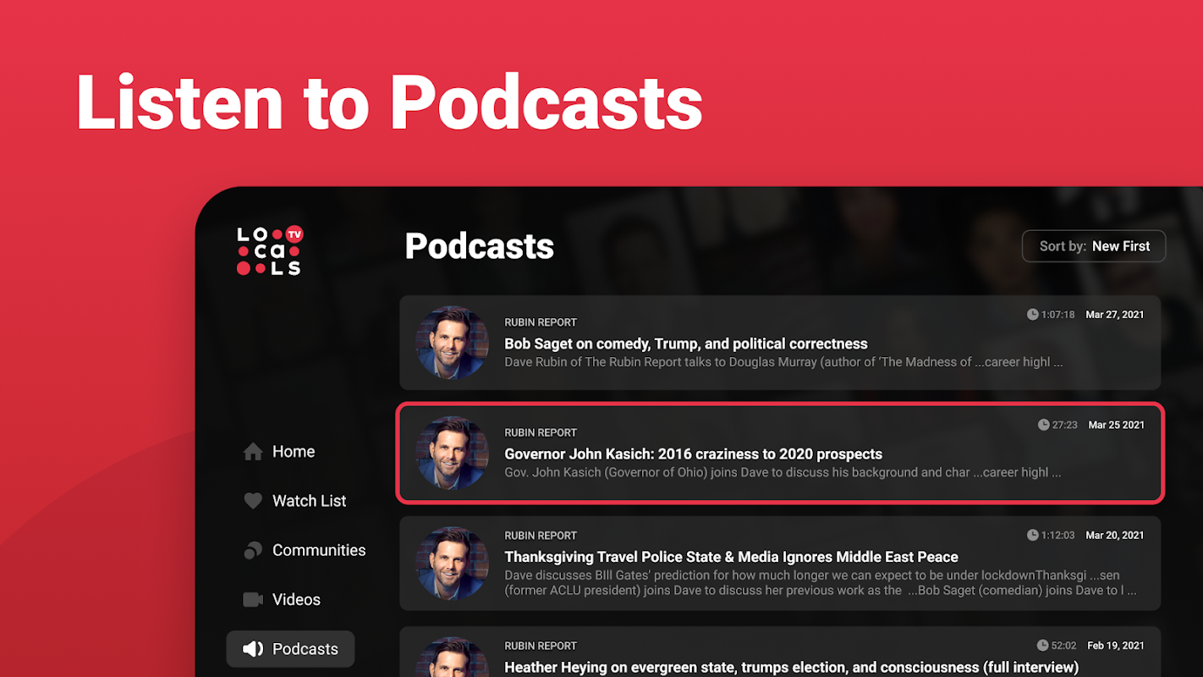The width and height of the screenshot is (1203, 677).
Task: Click the Podcasts page heading
Action: [480, 246]
